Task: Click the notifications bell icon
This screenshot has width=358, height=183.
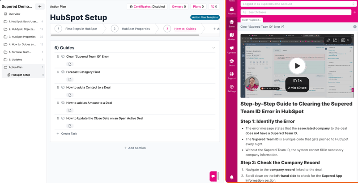Action: click(231, 177)
